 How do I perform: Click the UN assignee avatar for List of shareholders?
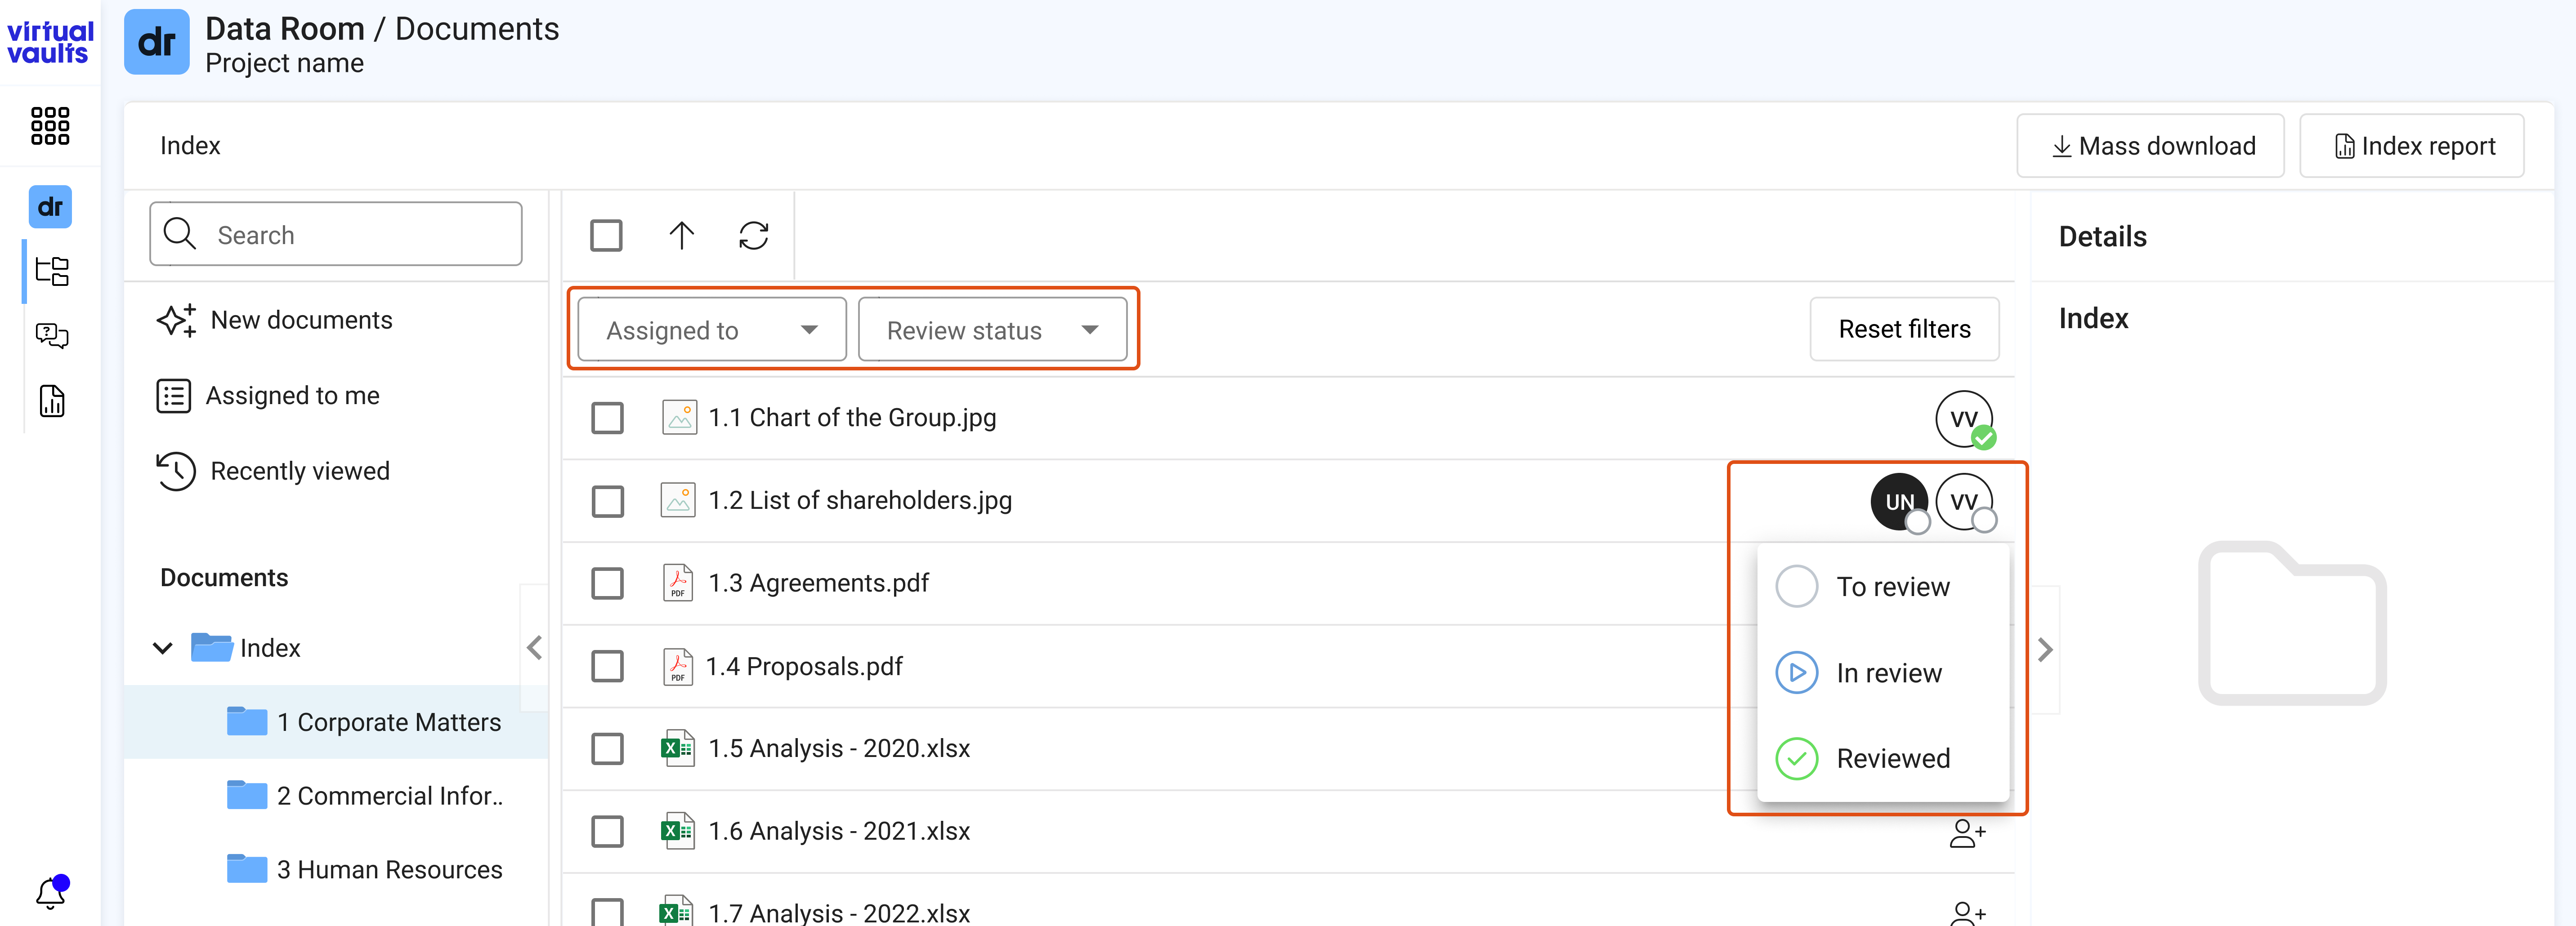click(x=1899, y=502)
